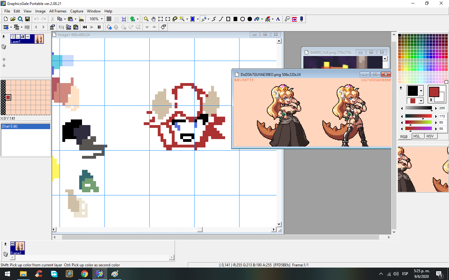The height and width of the screenshot is (280, 449).
Task: Select the Flood Fill bucket tool
Action: click(257, 19)
